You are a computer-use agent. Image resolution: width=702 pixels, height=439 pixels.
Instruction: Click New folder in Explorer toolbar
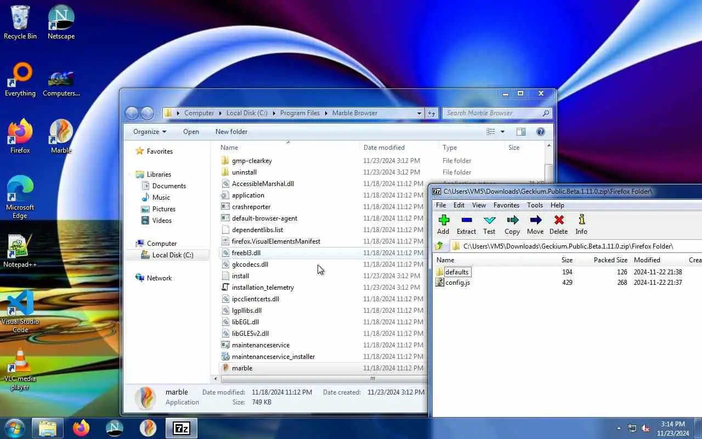click(x=231, y=132)
